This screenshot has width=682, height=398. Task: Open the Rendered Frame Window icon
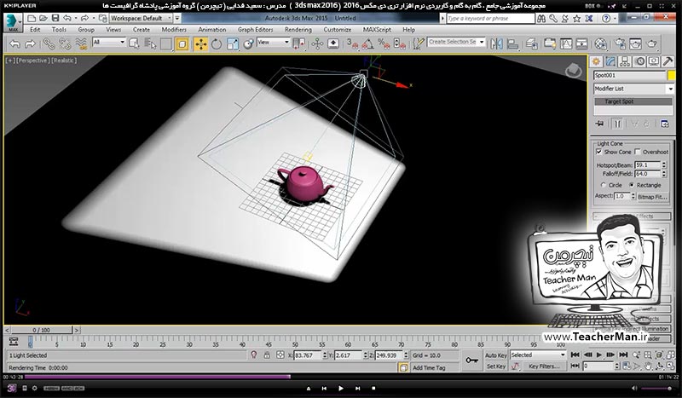(635, 44)
